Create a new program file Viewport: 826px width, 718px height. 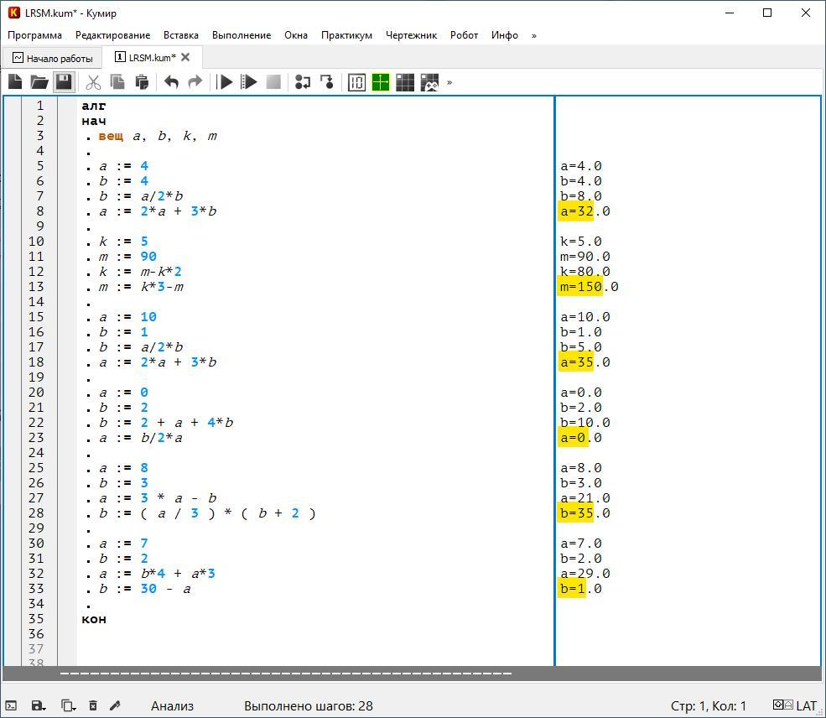[x=15, y=82]
